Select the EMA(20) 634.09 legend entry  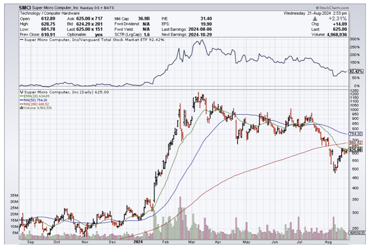point(36,96)
